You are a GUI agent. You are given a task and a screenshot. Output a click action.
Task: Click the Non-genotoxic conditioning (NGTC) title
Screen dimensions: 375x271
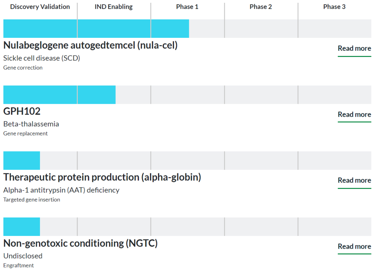tap(80, 243)
